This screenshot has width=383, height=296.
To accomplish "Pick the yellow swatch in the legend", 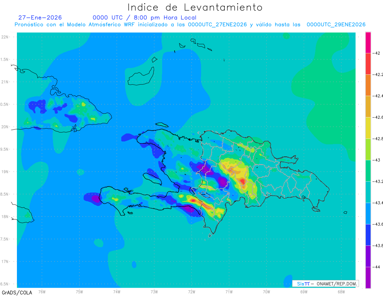I will (368, 128).
